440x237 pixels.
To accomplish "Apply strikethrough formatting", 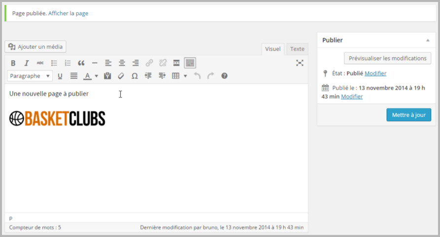I will coord(40,63).
